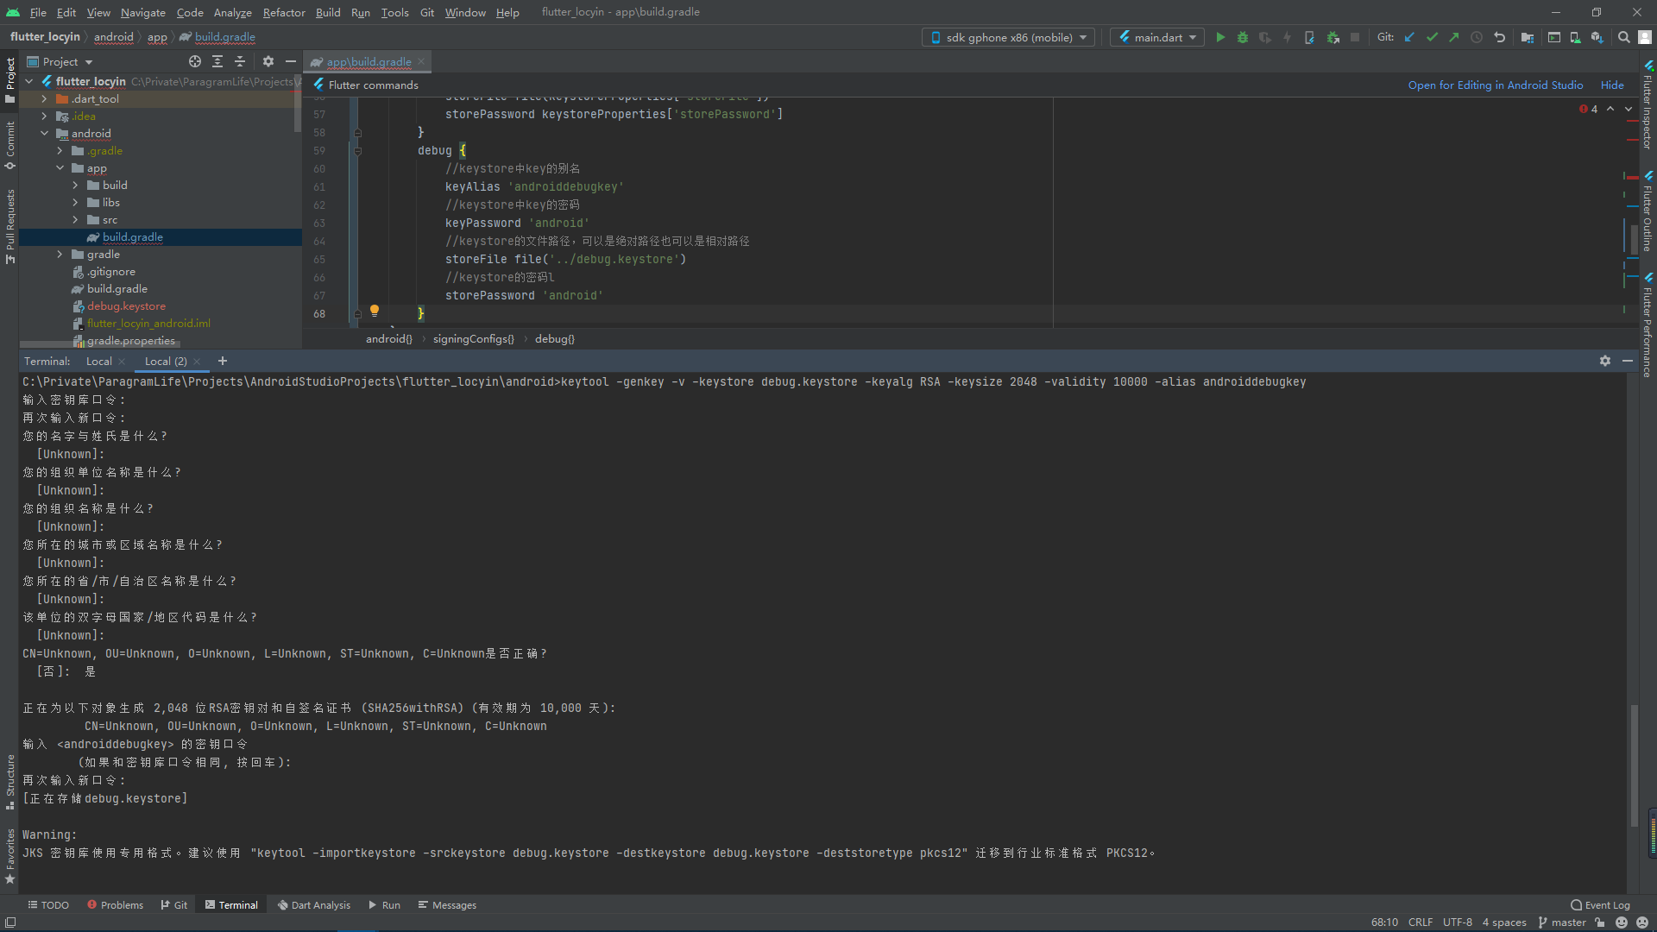Collapse the android folder
The width and height of the screenshot is (1657, 932).
(x=44, y=134)
